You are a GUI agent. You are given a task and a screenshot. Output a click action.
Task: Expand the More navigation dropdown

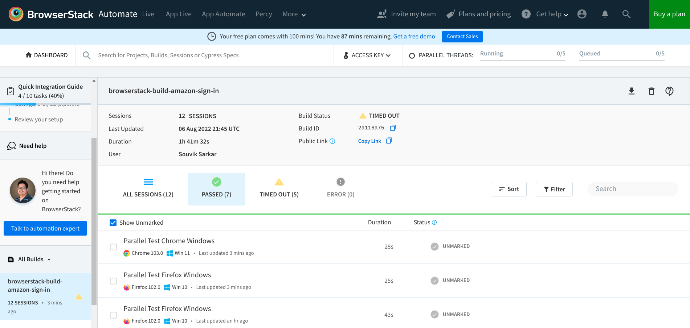294,14
